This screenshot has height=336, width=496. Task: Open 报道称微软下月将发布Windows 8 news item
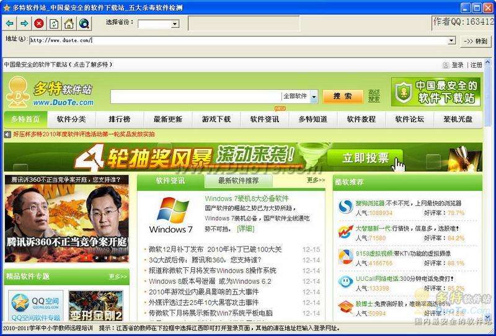tap(213, 270)
